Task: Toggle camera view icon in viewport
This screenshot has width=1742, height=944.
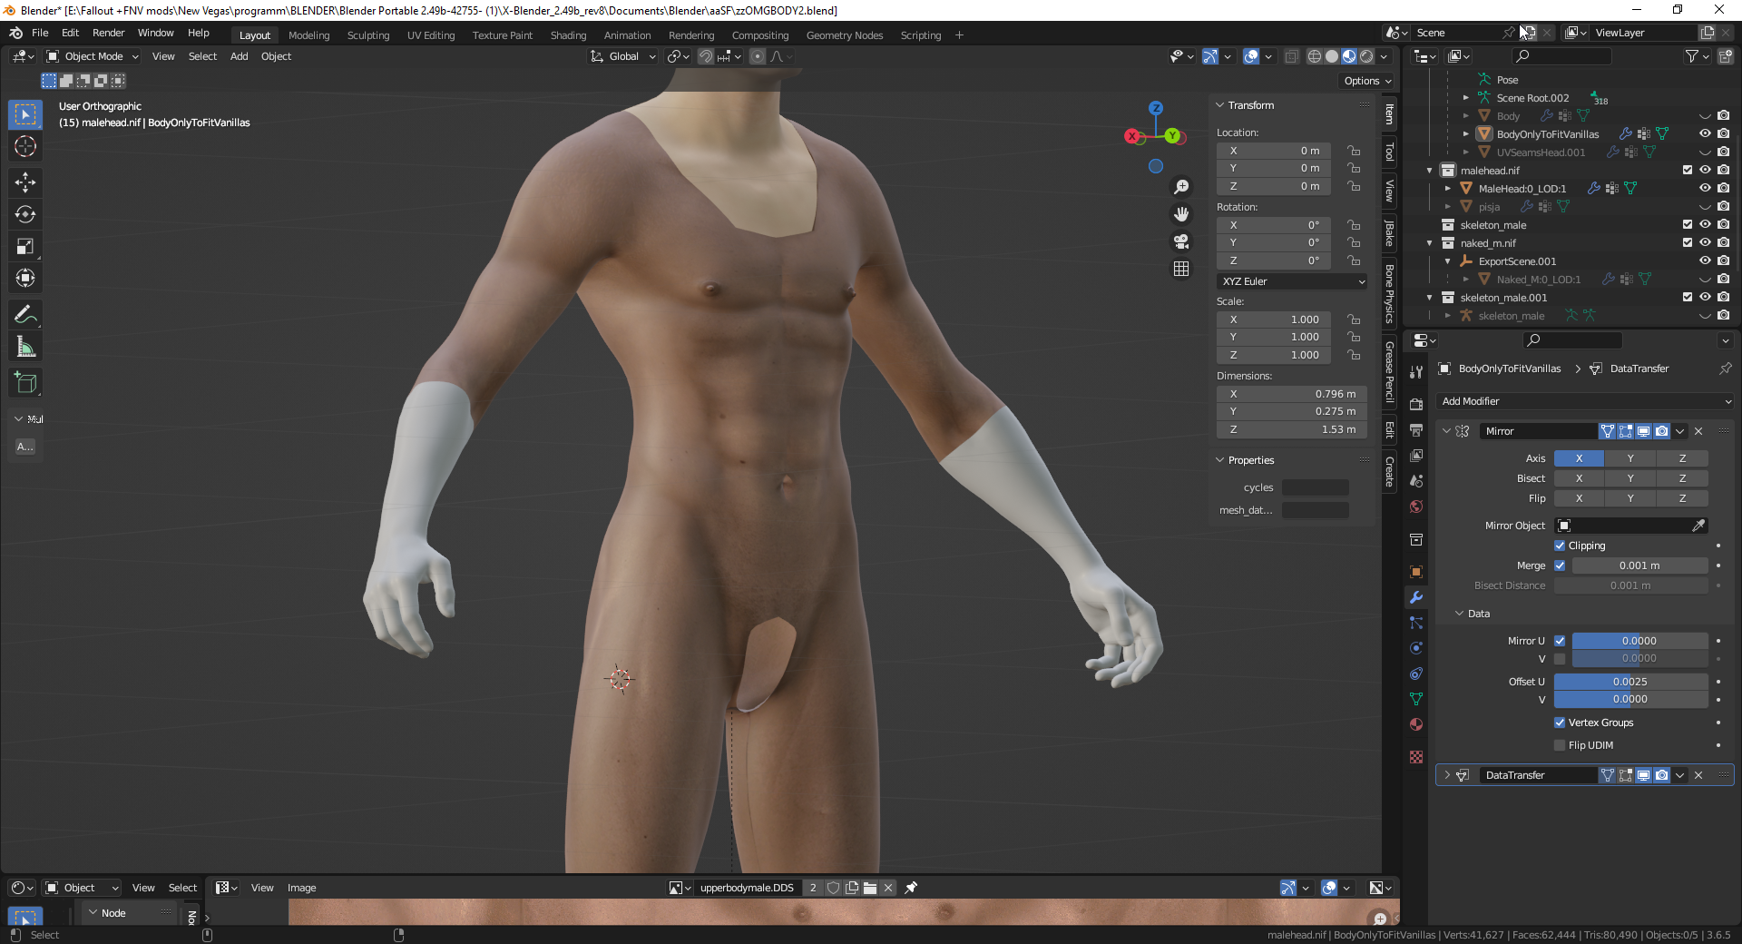Action: [1181, 241]
